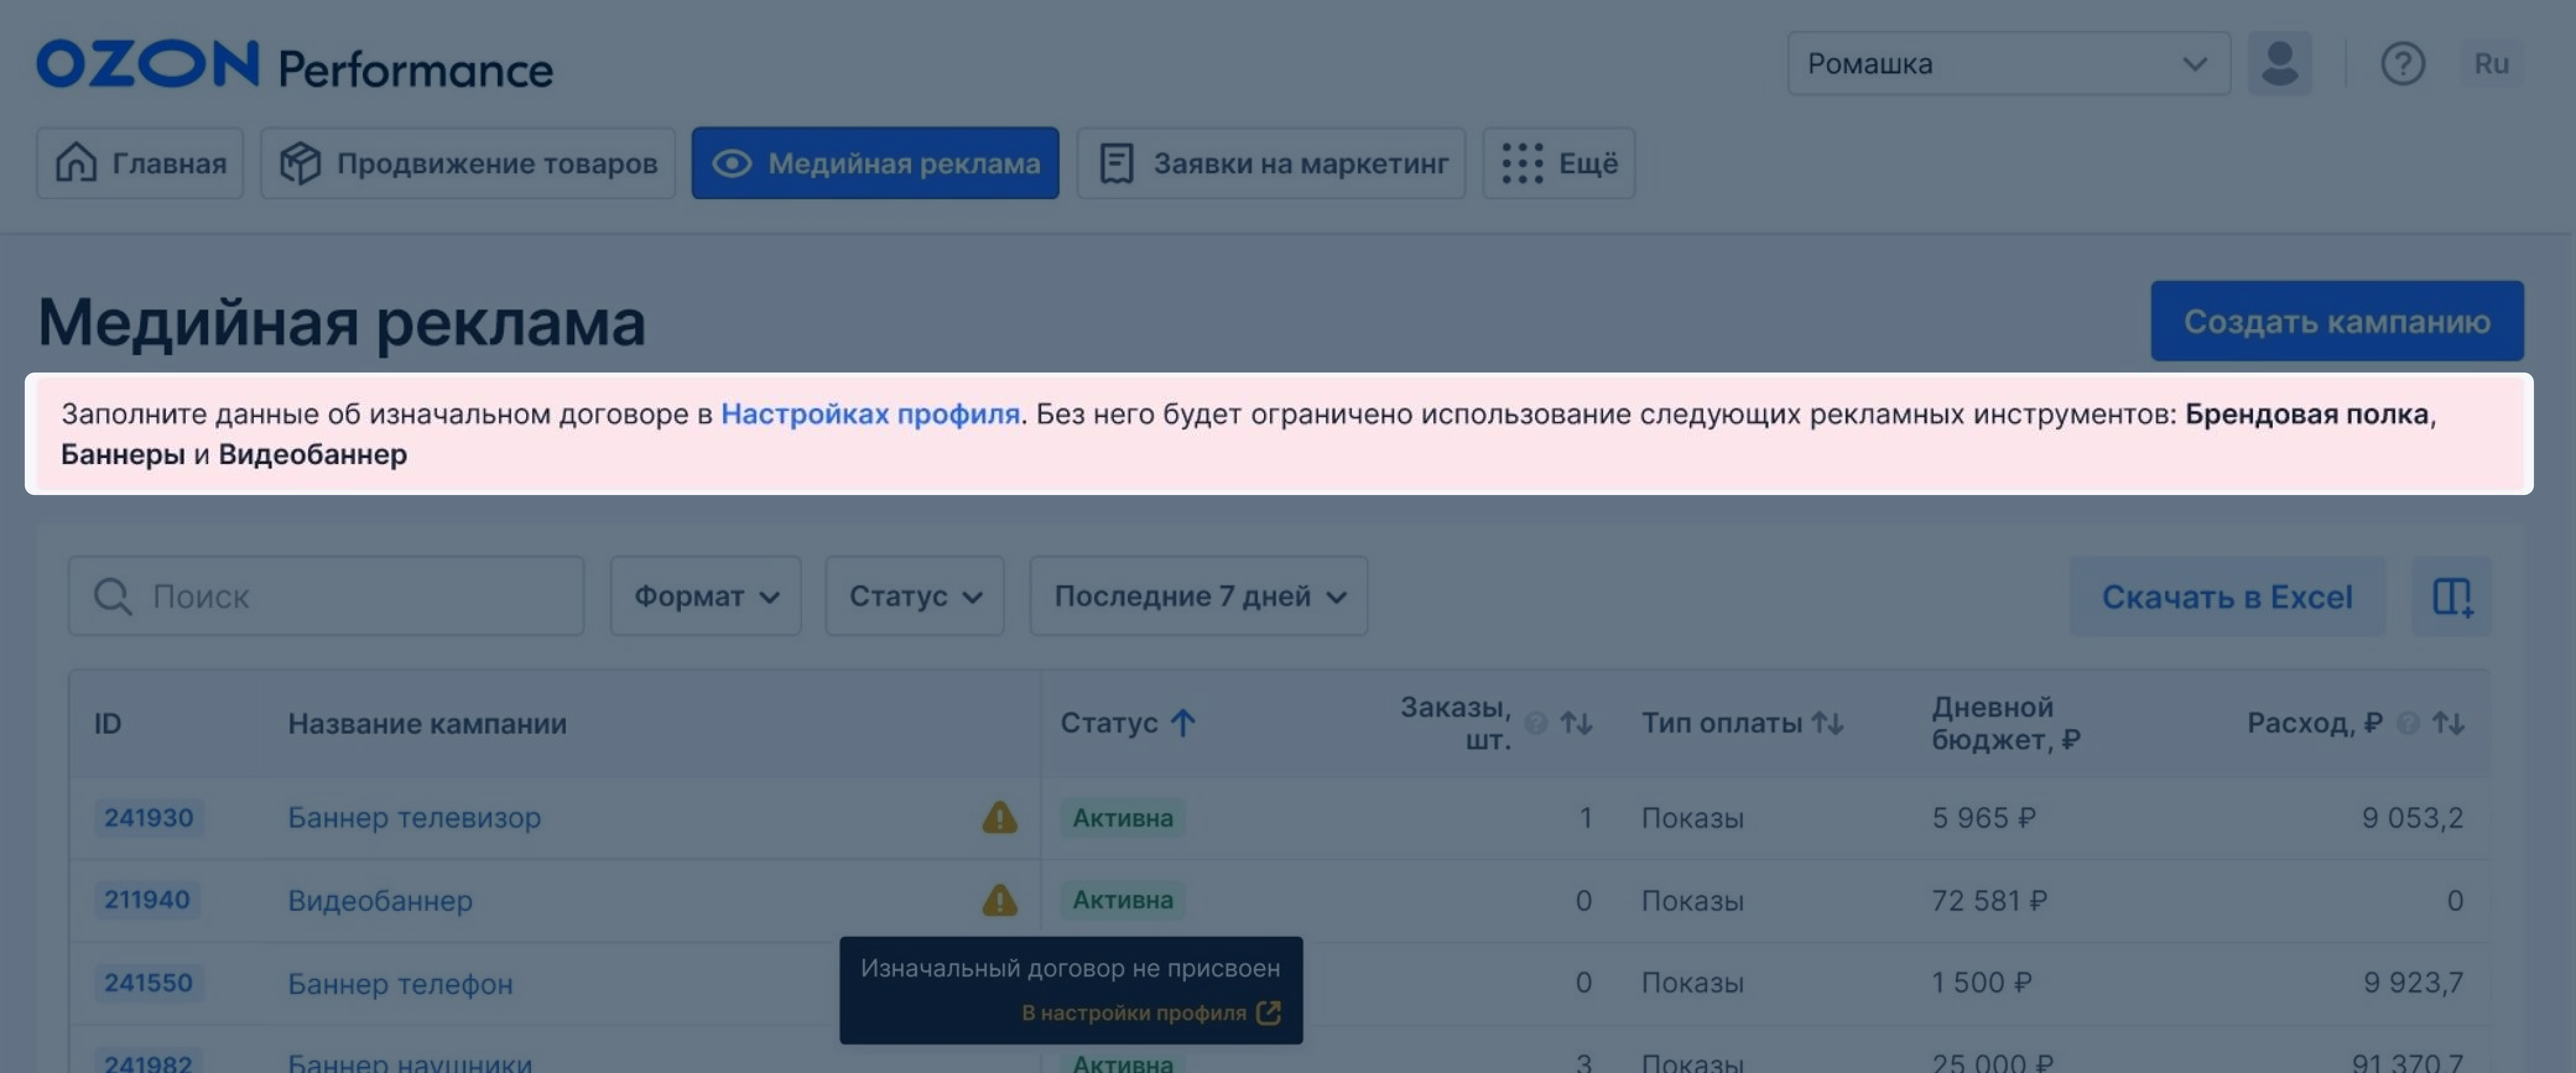Click Дневной бюджет, ₽ column header
2576x1073 pixels.
click(x=2006, y=723)
